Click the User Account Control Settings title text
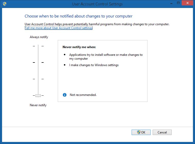 point(97,4)
